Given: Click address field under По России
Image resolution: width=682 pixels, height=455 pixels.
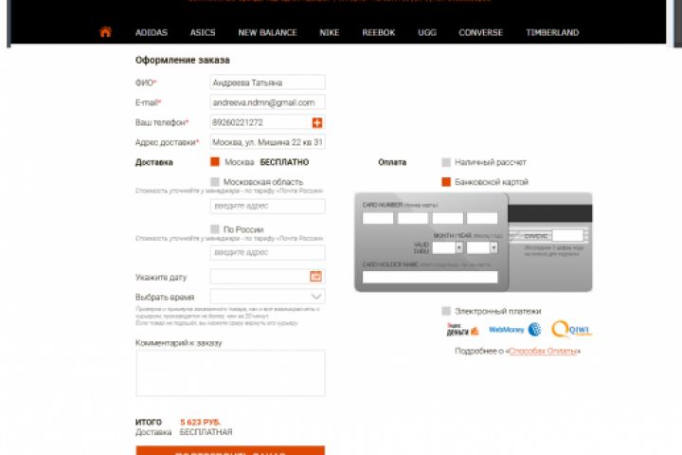Looking at the screenshot, I should click(267, 252).
